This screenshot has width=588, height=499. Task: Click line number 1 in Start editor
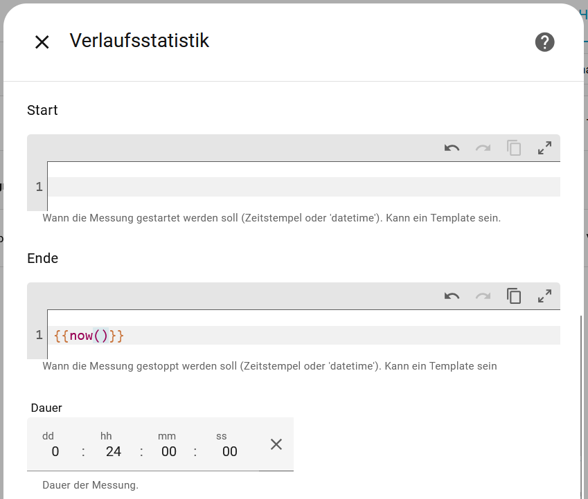click(39, 187)
